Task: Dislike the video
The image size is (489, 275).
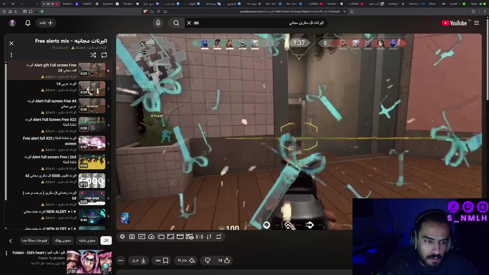Action: (x=207, y=260)
